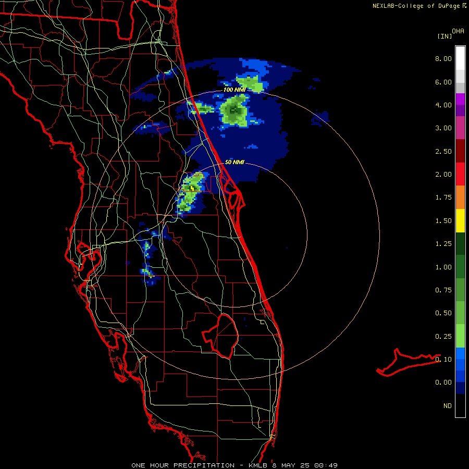Select the bright red legend swatch

460,174
